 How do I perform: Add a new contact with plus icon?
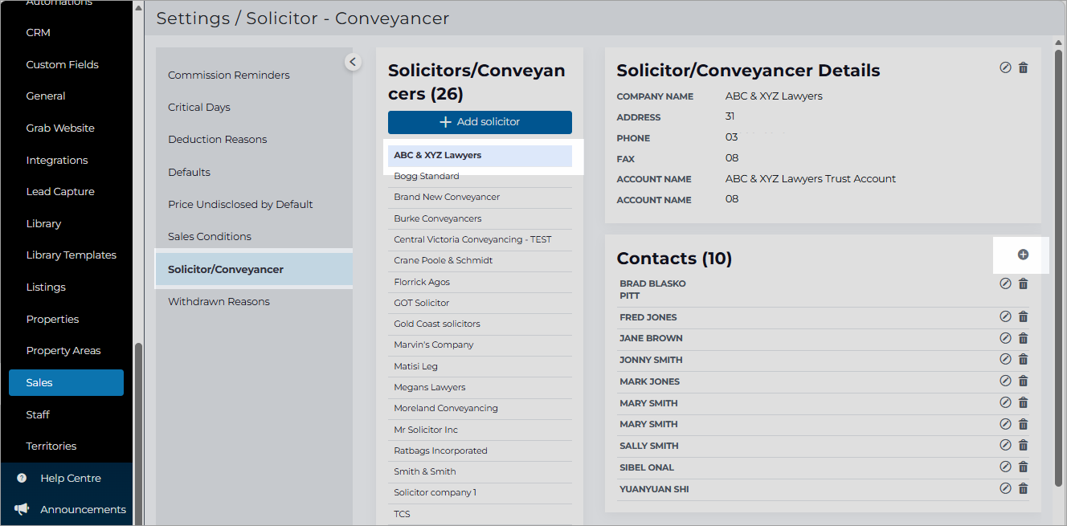(1023, 255)
